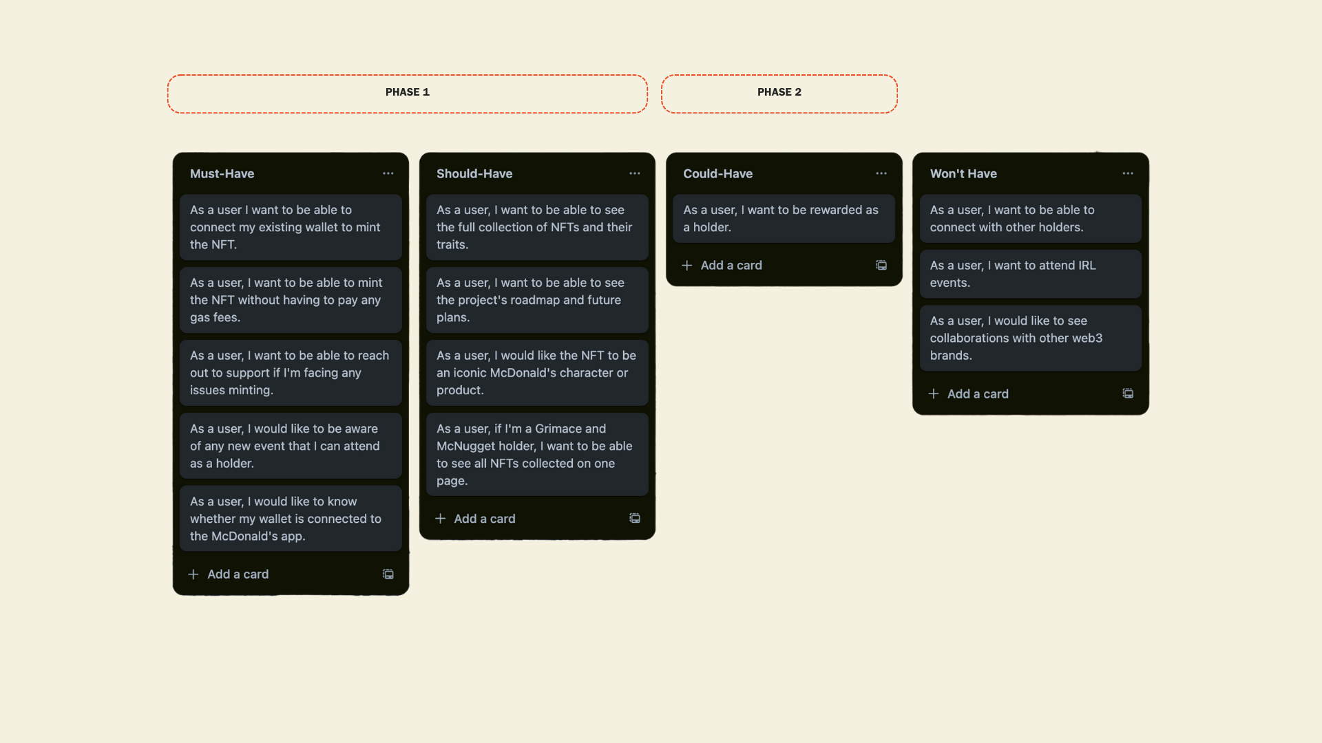The image size is (1322, 743).
Task: Open the Should-Have list ellipsis menu
Action: point(635,173)
